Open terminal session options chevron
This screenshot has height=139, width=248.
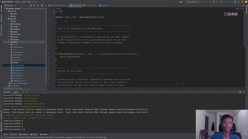click(x=26, y=92)
